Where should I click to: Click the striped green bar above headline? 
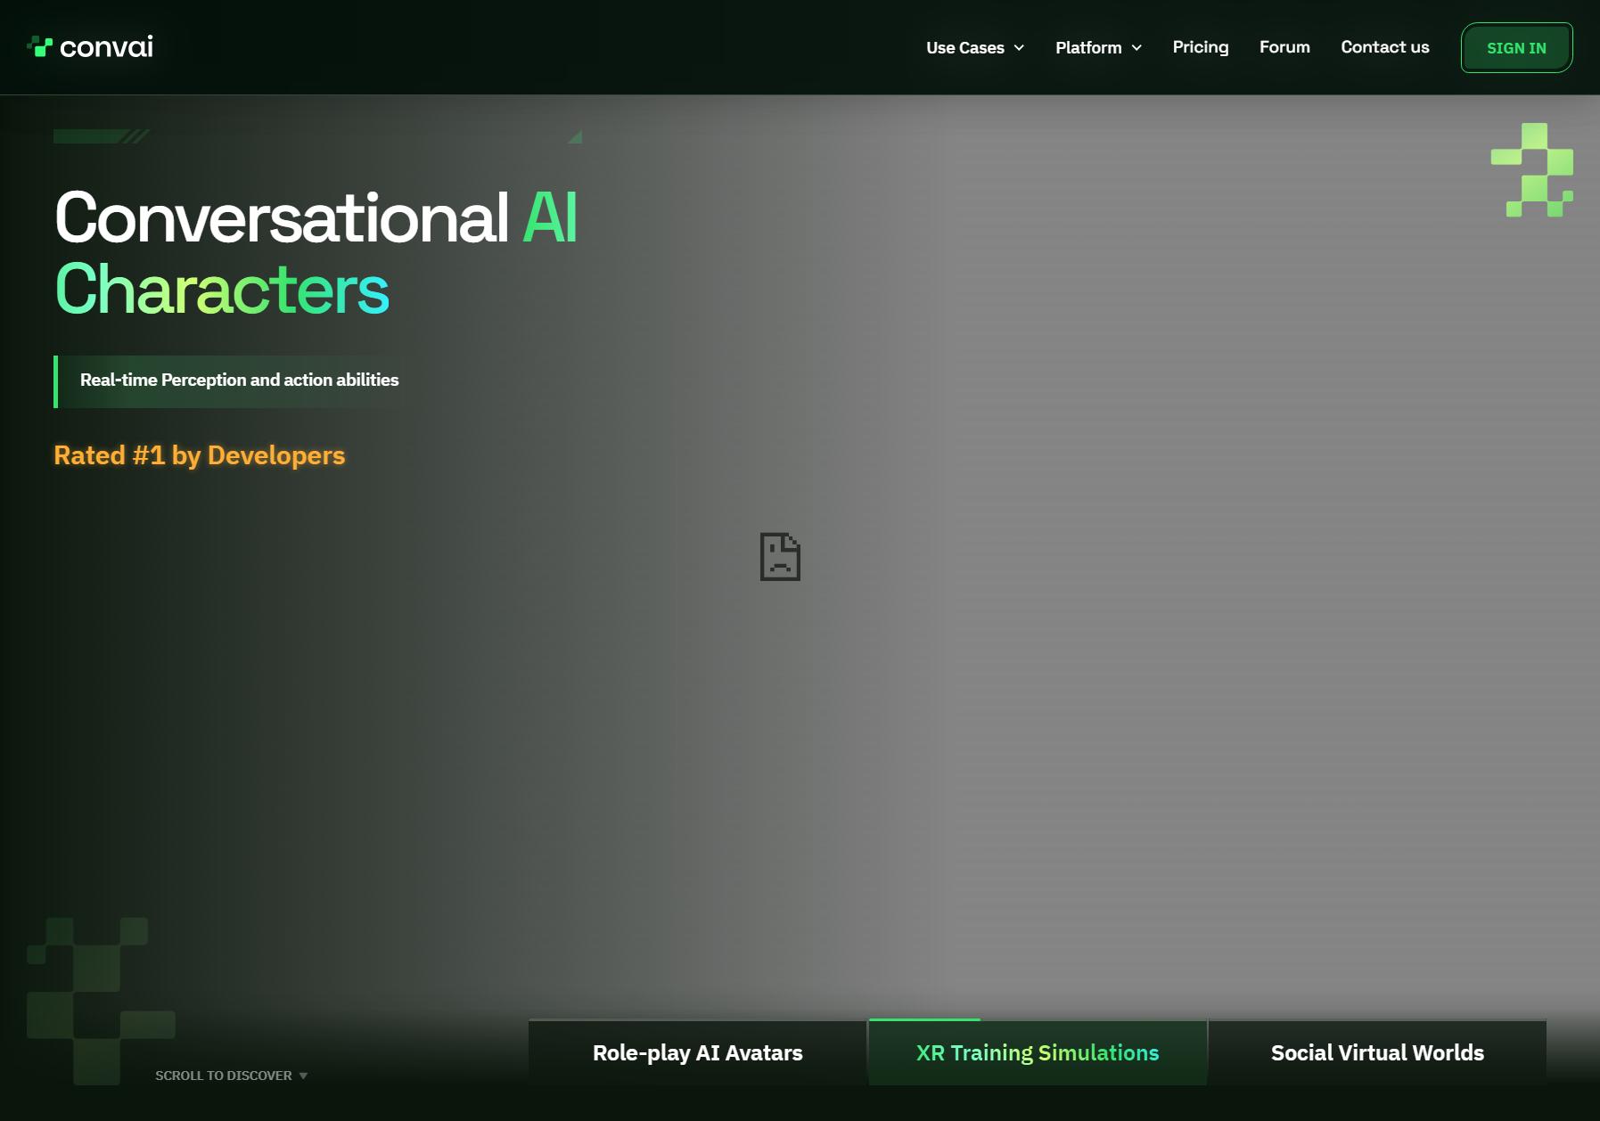click(101, 136)
